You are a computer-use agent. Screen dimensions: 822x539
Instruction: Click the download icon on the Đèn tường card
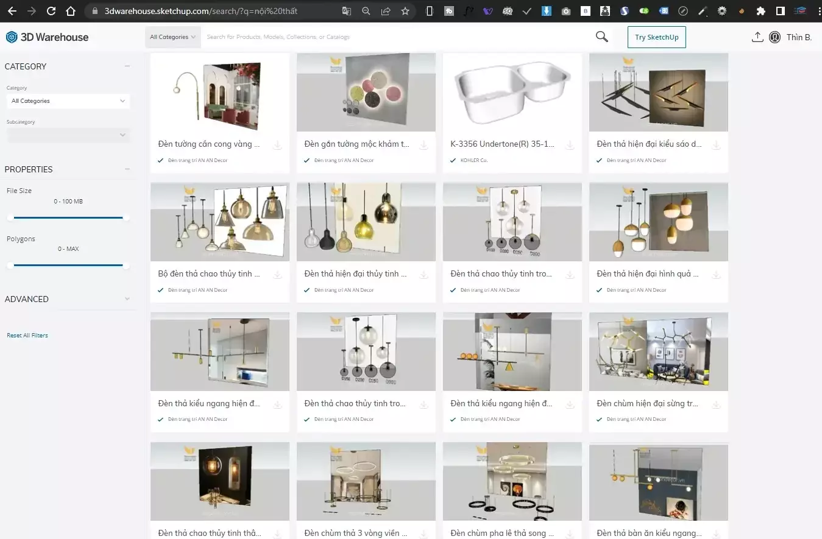click(x=277, y=144)
